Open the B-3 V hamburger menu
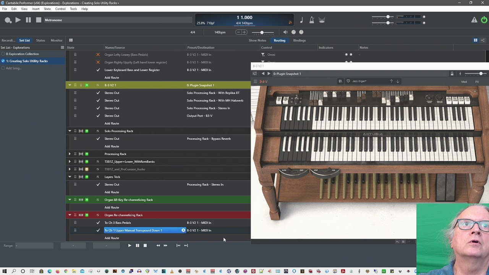Screen dimensions: 489x275 tap(255, 81)
